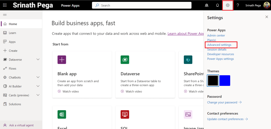Collapse the left navigation hamburger menu
271x129 pixels.
(x=5, y=15)
